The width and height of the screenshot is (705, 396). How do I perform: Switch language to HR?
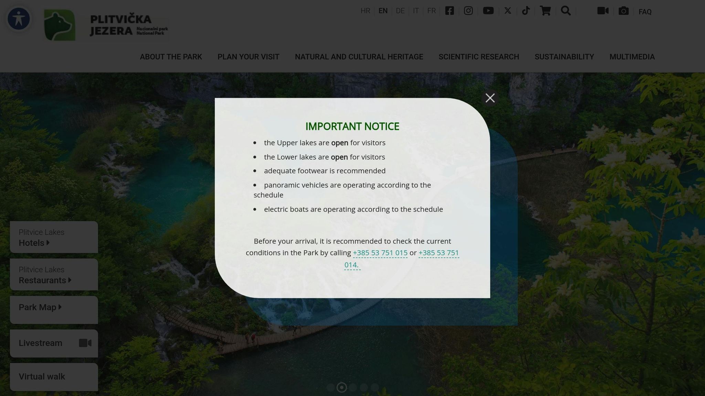[365, 11]
